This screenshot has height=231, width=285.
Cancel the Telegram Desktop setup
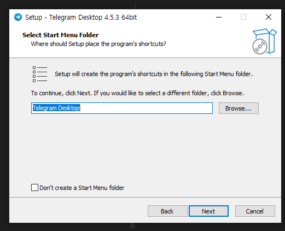[255, 211]
